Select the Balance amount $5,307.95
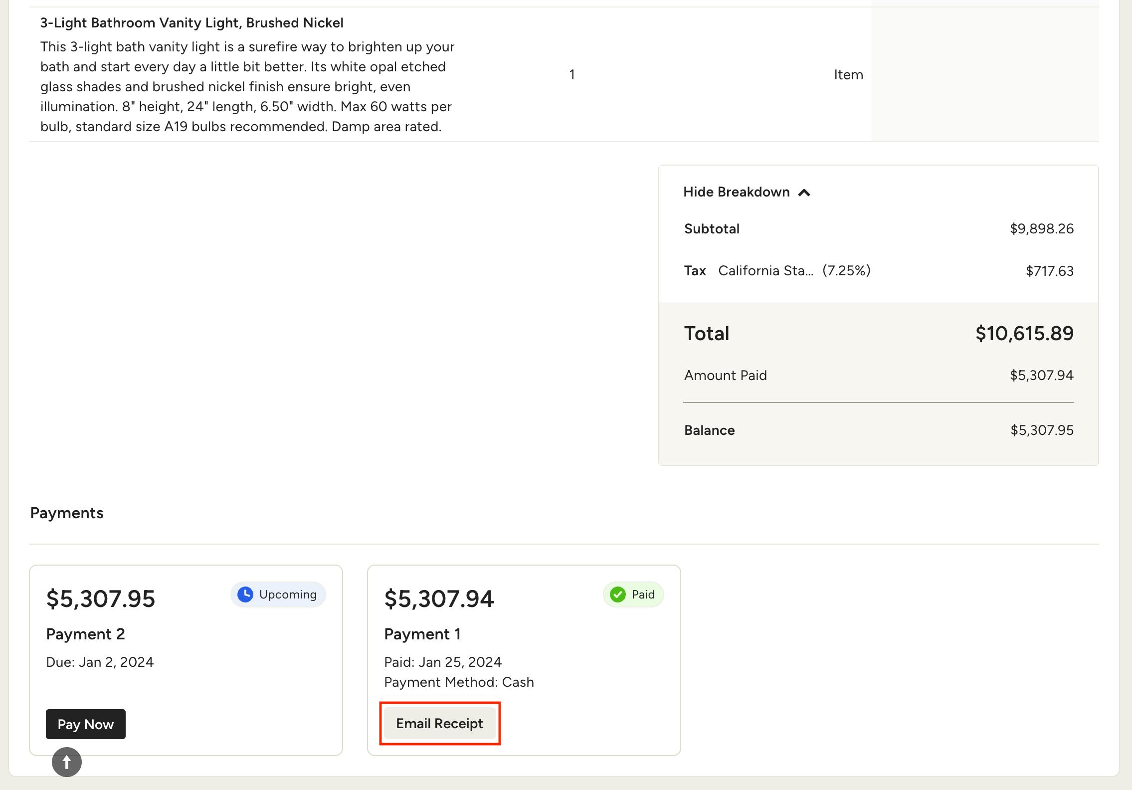This screenshot has height=790, width=1132. pyautogui.click(x=1042, y=430)
